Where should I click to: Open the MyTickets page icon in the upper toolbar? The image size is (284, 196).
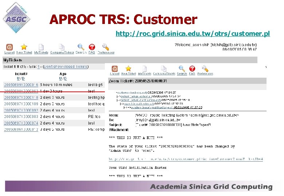(41, 47)
